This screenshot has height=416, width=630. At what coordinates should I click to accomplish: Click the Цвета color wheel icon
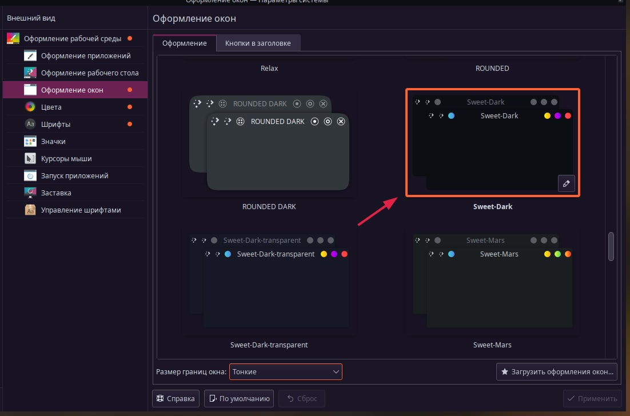[x=30, y=107]
